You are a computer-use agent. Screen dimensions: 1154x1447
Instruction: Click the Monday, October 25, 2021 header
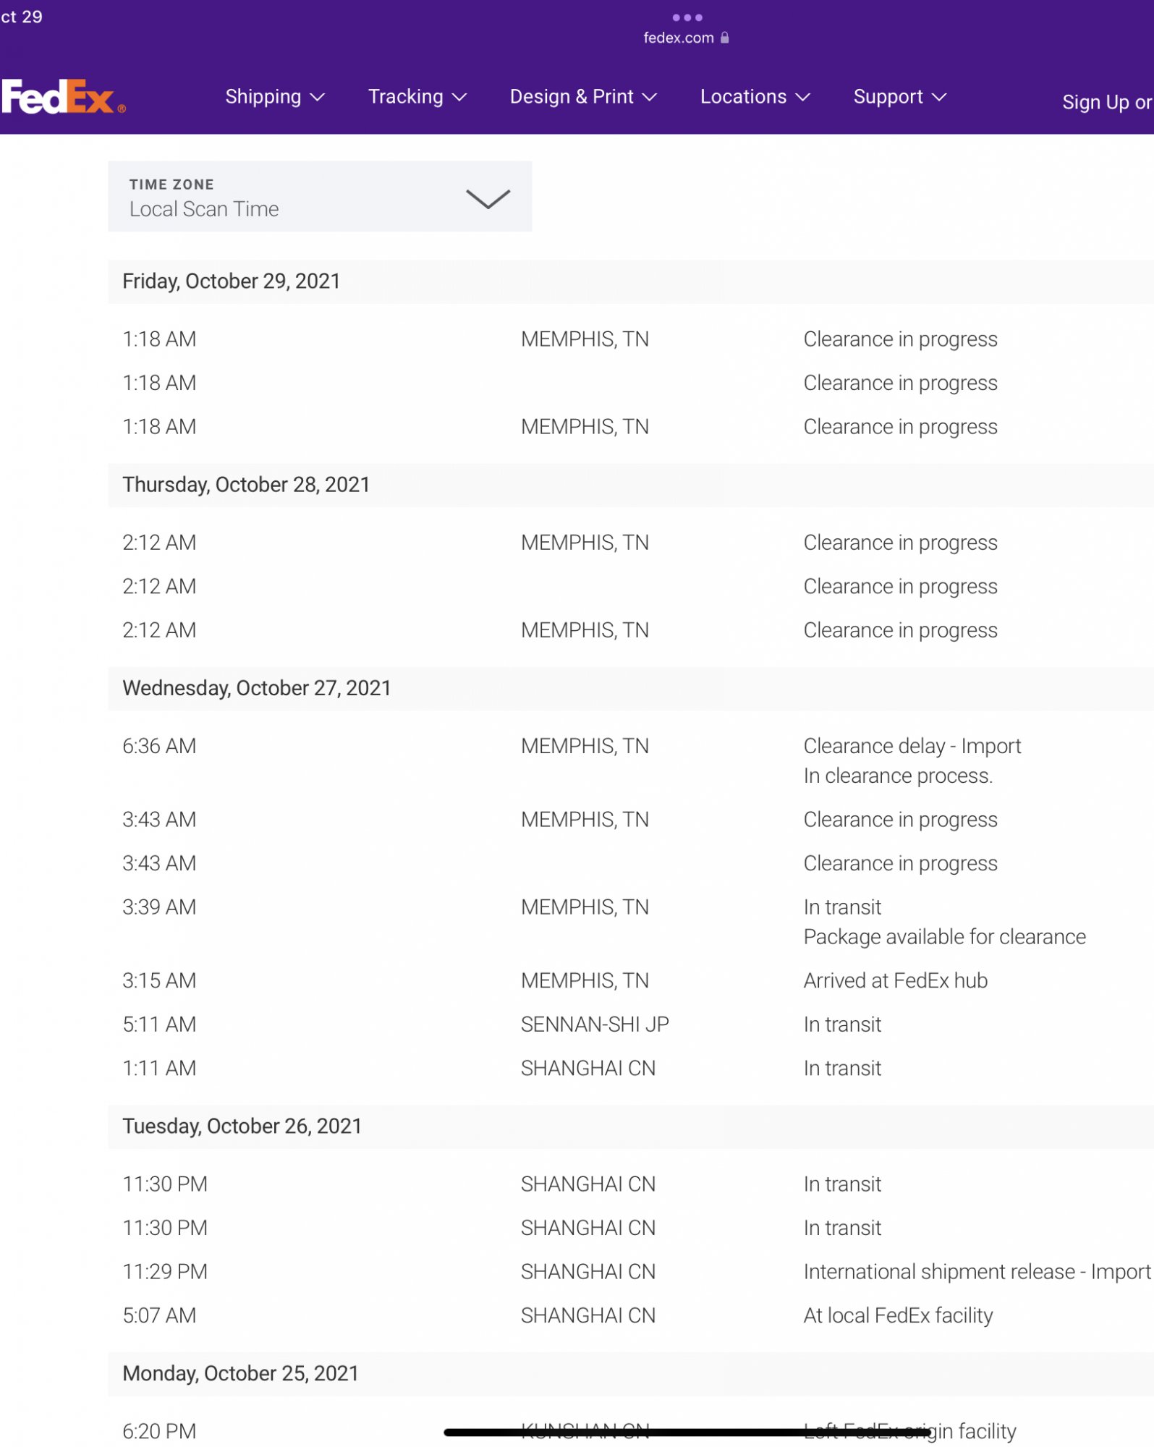(240, 1373)
